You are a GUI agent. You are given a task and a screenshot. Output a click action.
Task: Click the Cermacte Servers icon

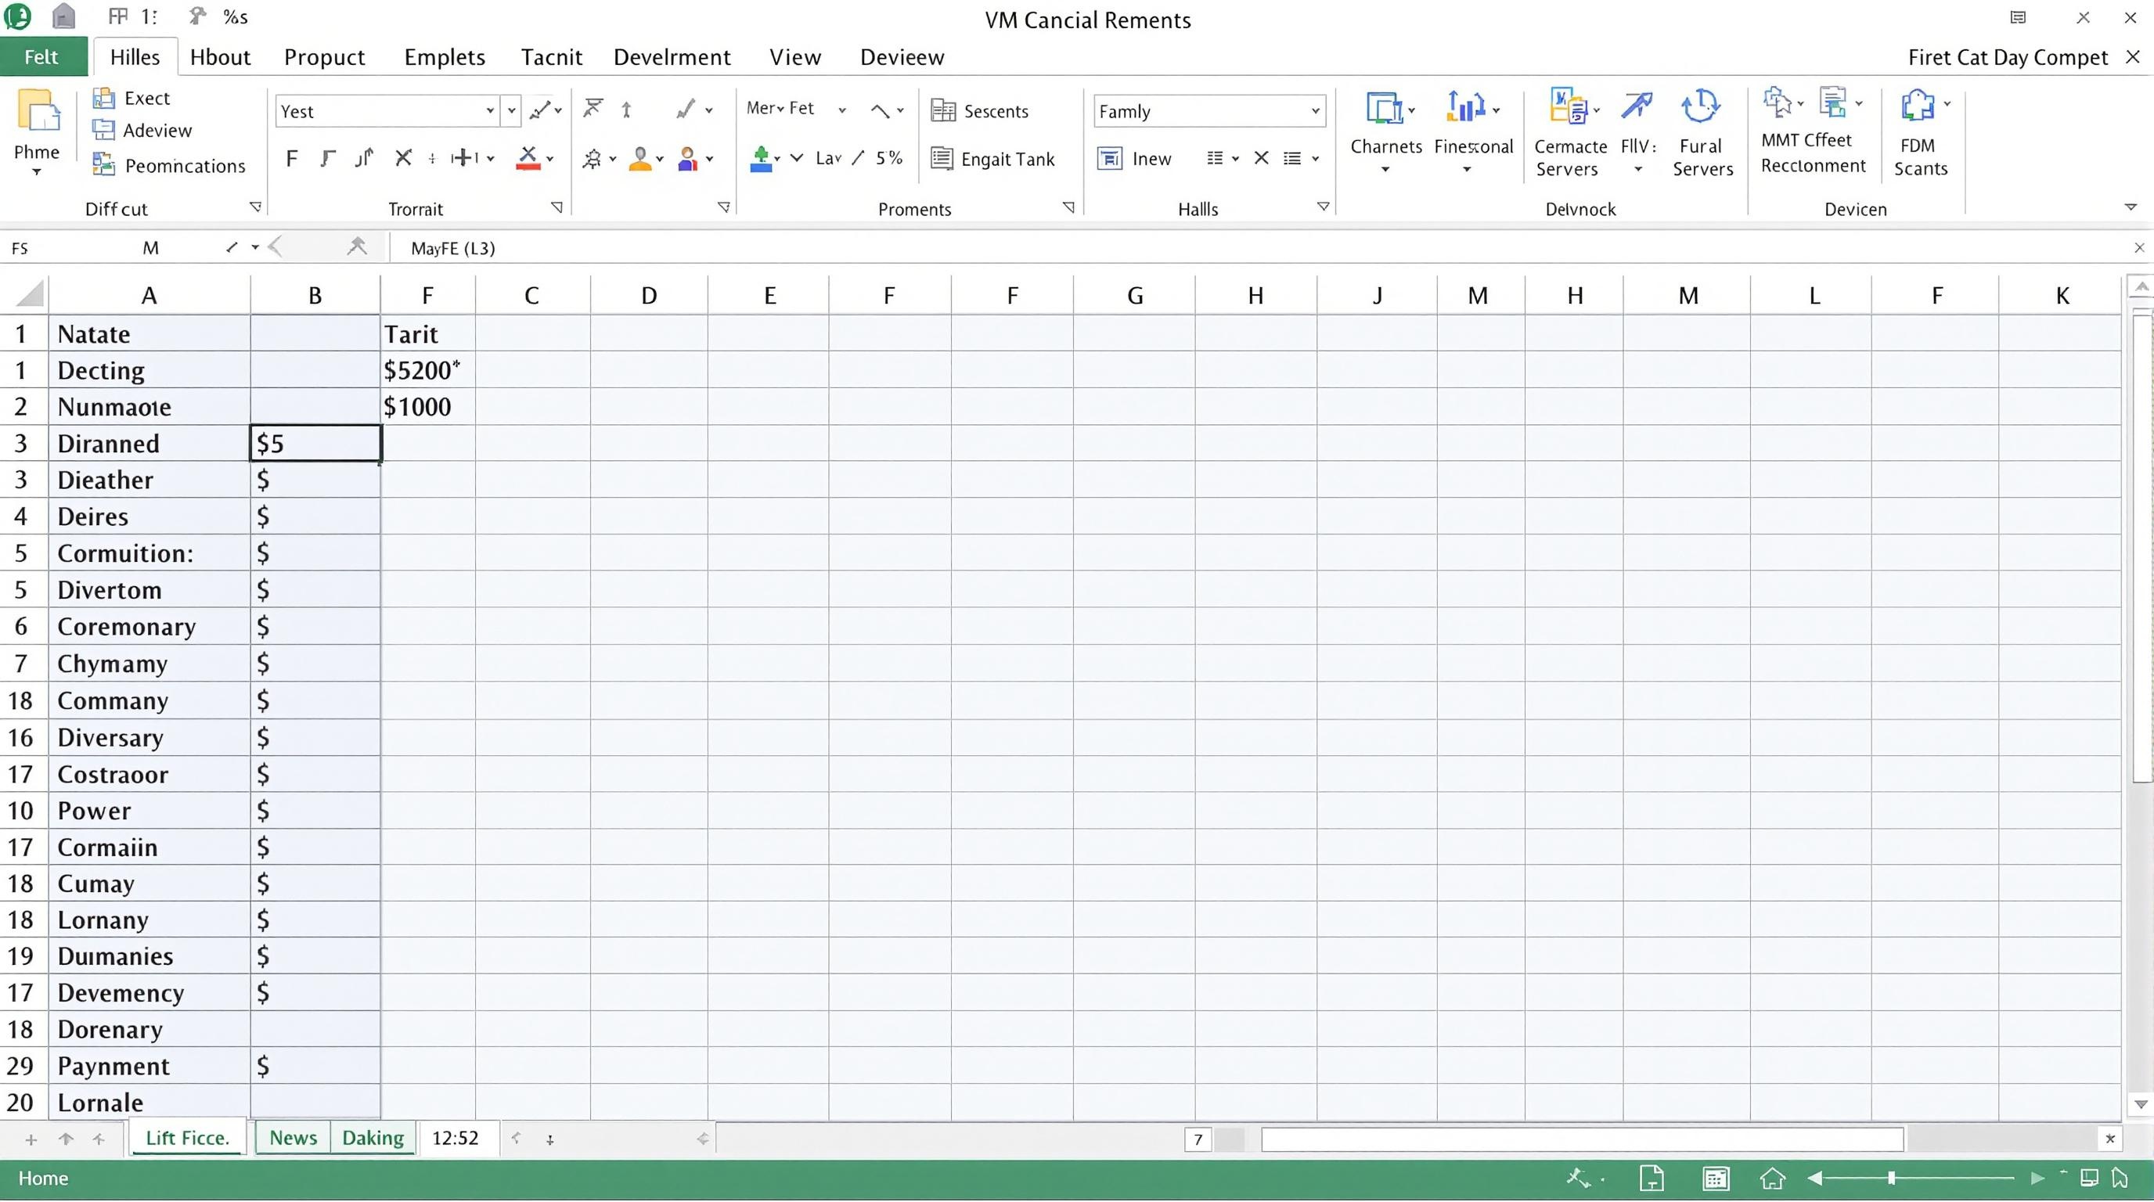point(1569,107)
